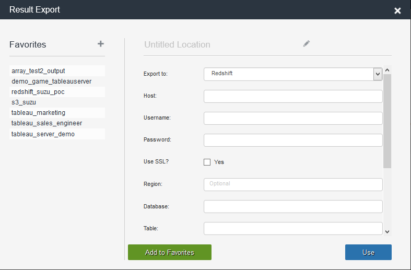The image size is (411, 270).
Task: Click the Add to Favorites button
Action: click(170, 252)
